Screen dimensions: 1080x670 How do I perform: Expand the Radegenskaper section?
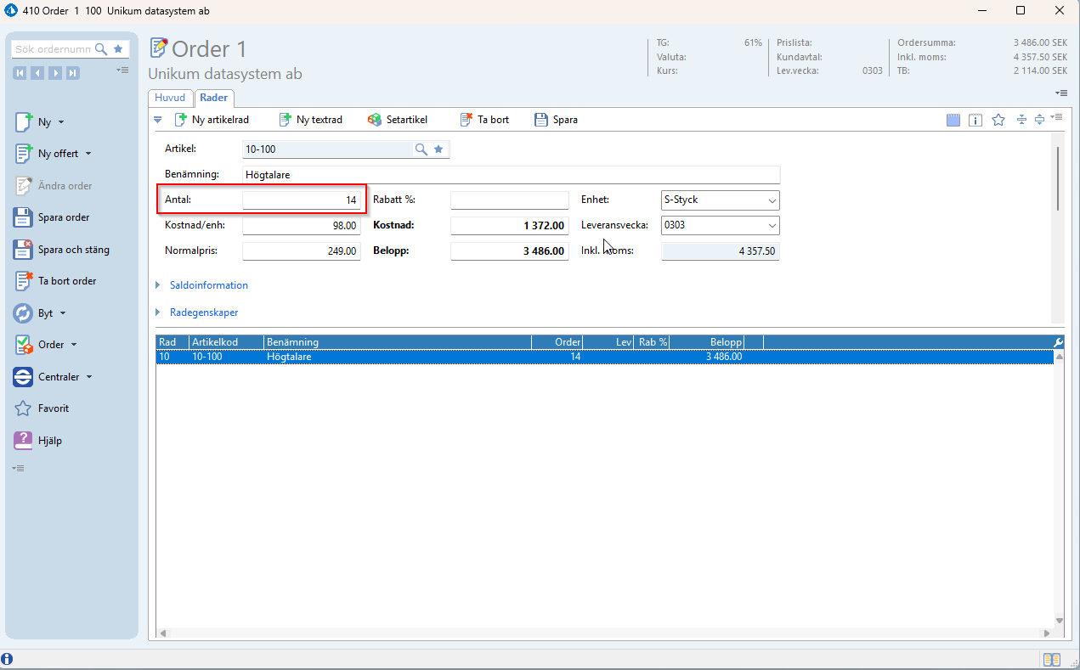coord(203,312)
